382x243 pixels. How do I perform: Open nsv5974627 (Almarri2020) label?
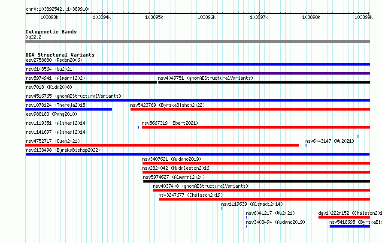(x=174, y=177)
